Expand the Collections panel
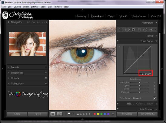The image size is (166, 123). click(8, 83)
